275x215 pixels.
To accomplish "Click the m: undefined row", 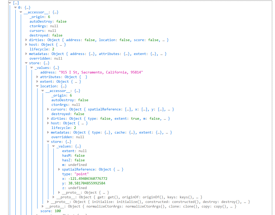I will point(74,165).
